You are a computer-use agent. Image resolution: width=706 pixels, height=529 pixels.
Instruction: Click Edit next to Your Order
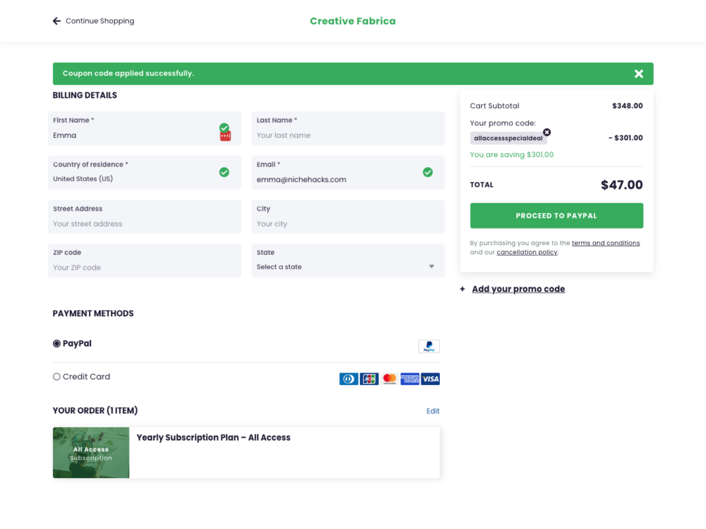pyautogui.click(x=433, y=411)
